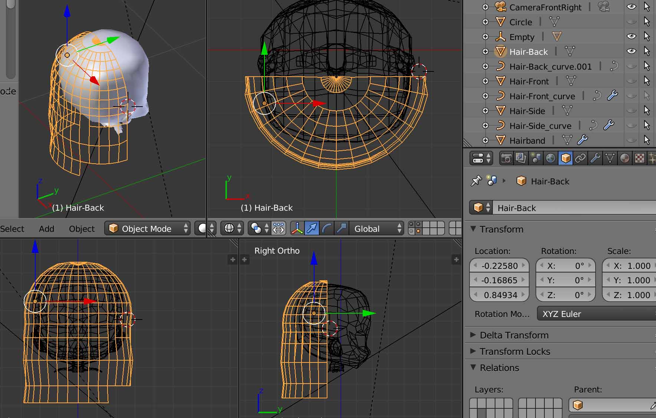The height and width of the screenshot is (418, 656).
Task: Expand Hair-Front_curve in the outliner tree
Action: coord(485,96)
